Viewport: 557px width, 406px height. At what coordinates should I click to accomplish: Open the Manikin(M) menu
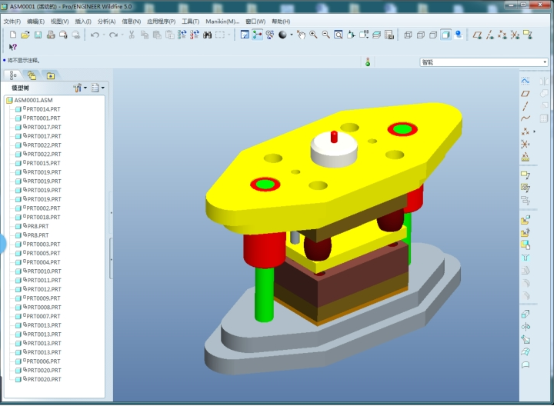tap(222, 22)
